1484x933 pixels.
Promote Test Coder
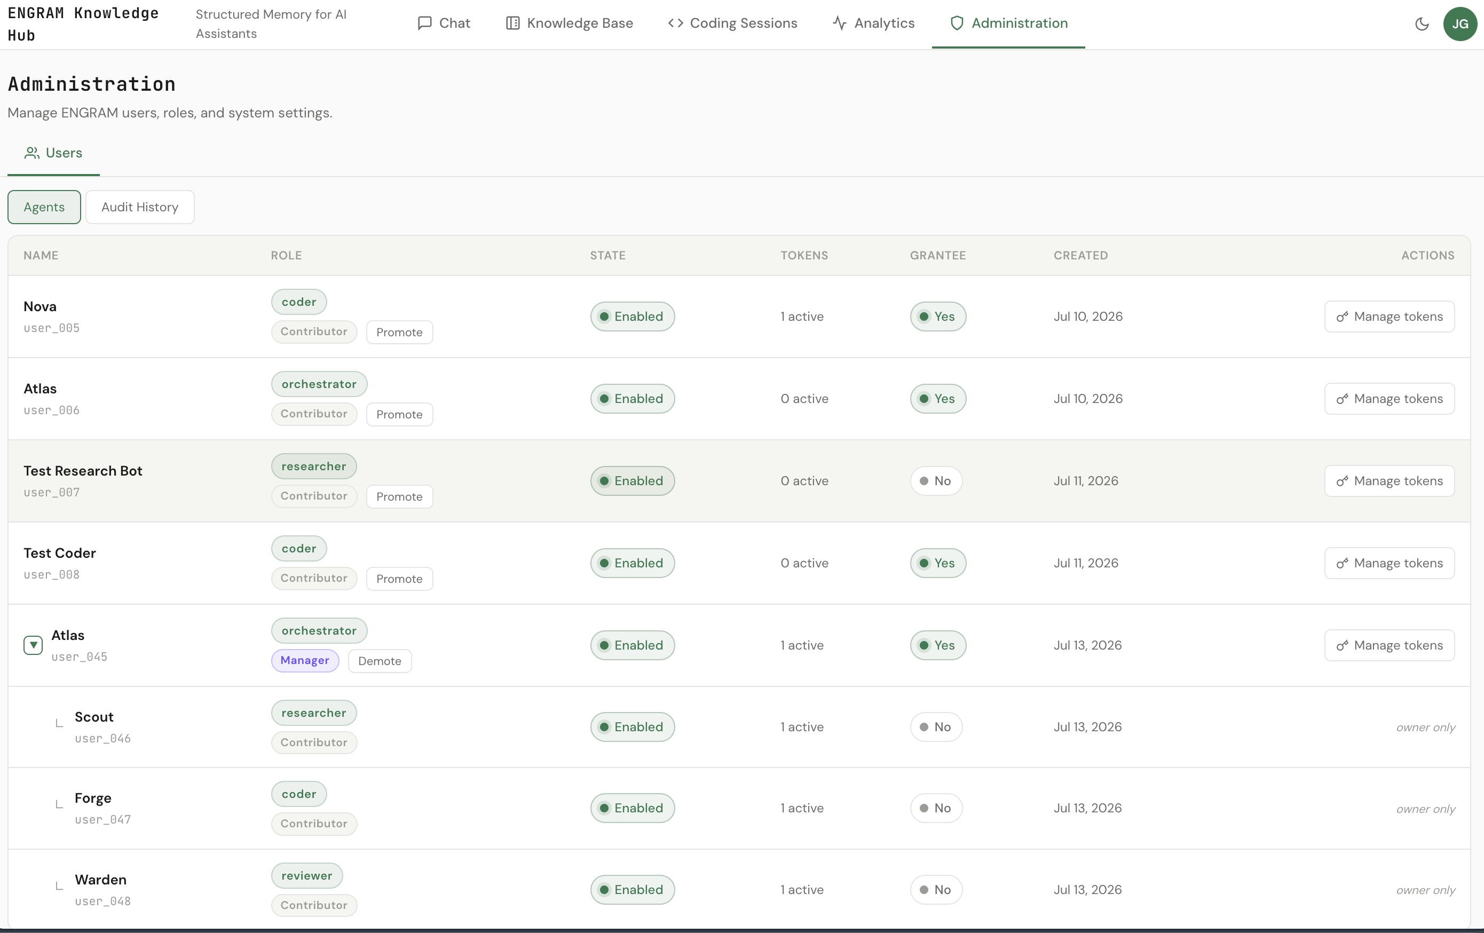pos(399,579)
